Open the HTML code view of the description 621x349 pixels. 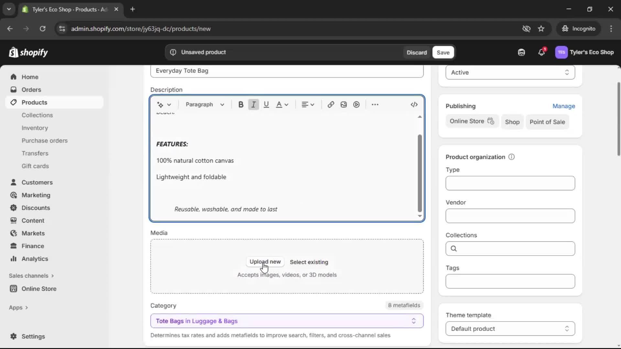[414, 104]
